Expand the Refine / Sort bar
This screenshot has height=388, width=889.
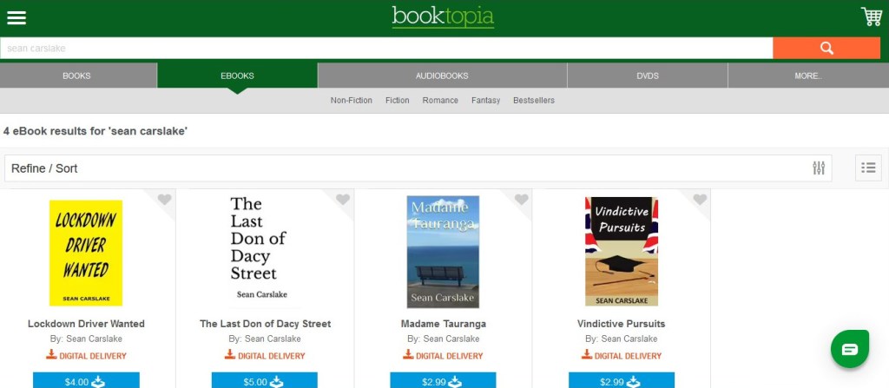point(408,168)
